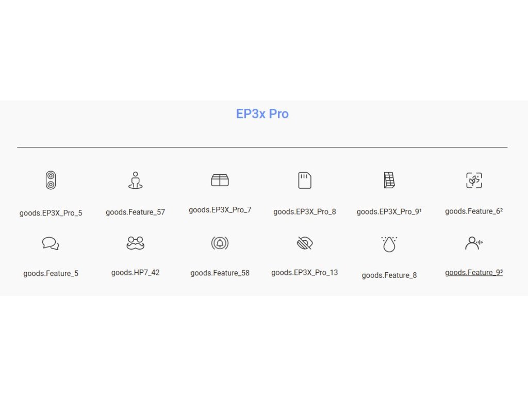This screenshot has height=396, width=528.
Task: Click the chat speech bubbles icon
Action: coord(51,243)
